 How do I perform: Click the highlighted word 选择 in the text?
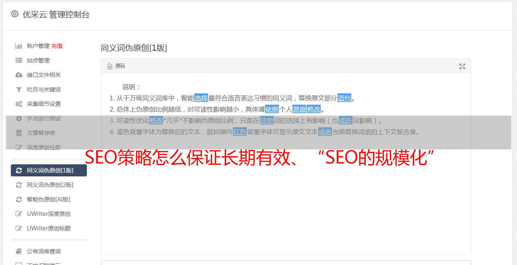coord(201,98)
